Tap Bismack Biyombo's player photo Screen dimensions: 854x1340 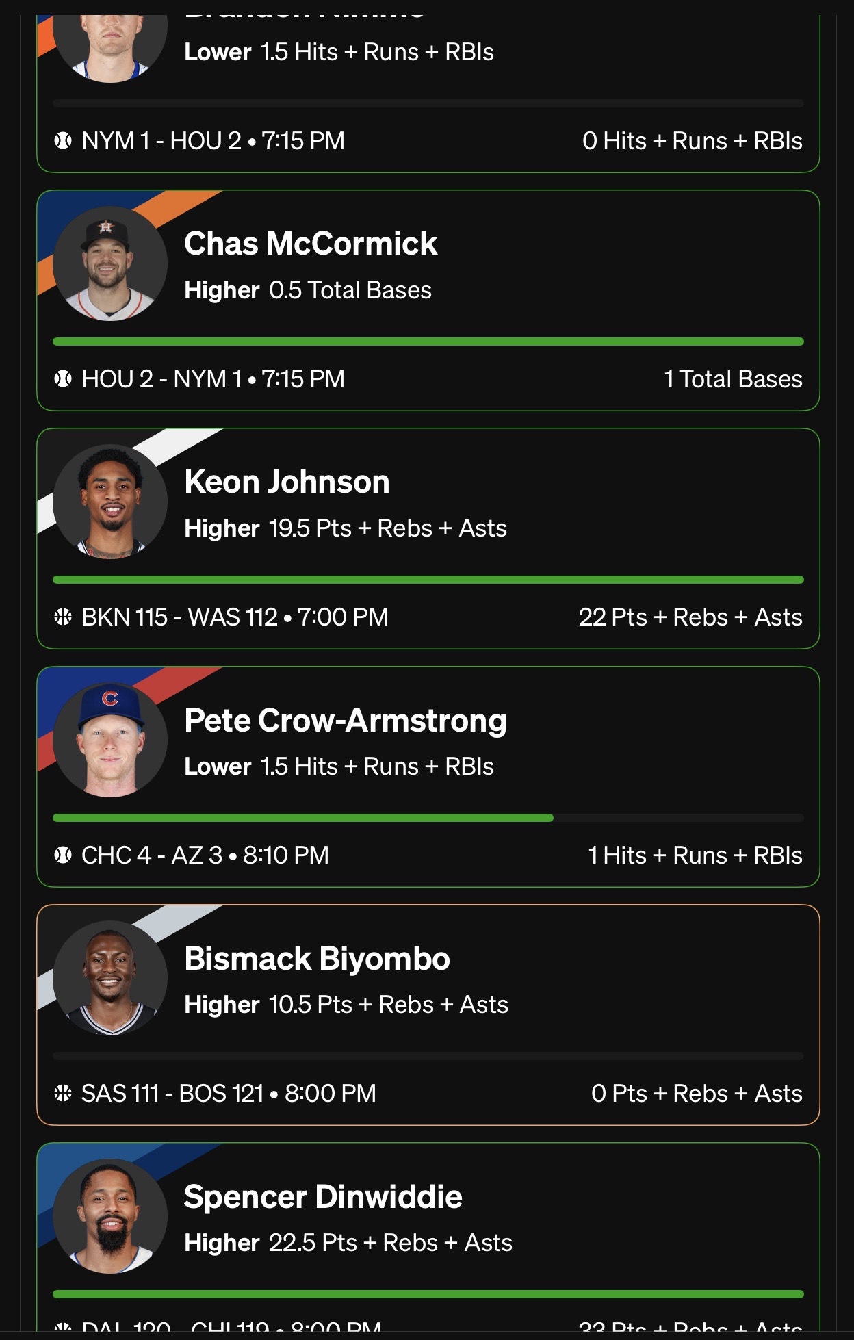tap(110, 978)
